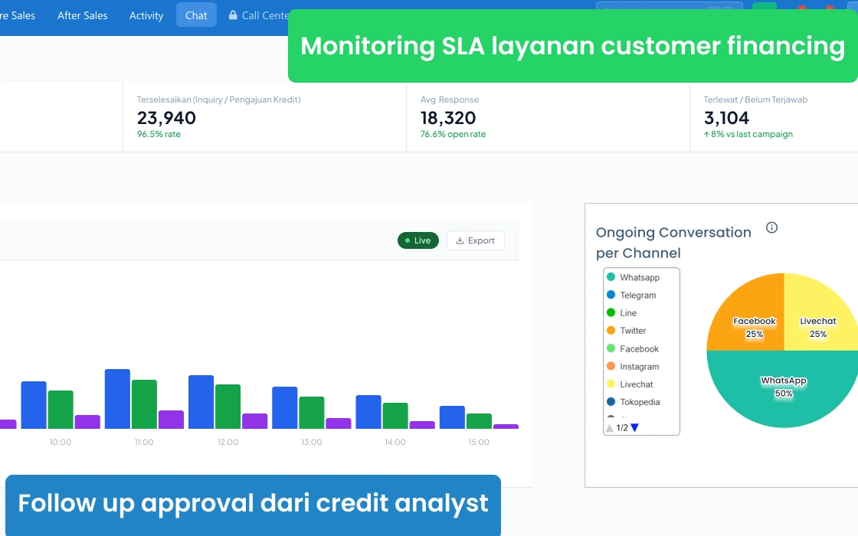Select the Chat tab
The image size is (858, 536).
(x=196, y=15)
